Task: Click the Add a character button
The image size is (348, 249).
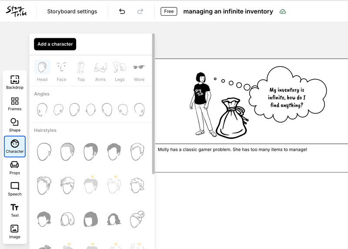Action: coord(55,44)
